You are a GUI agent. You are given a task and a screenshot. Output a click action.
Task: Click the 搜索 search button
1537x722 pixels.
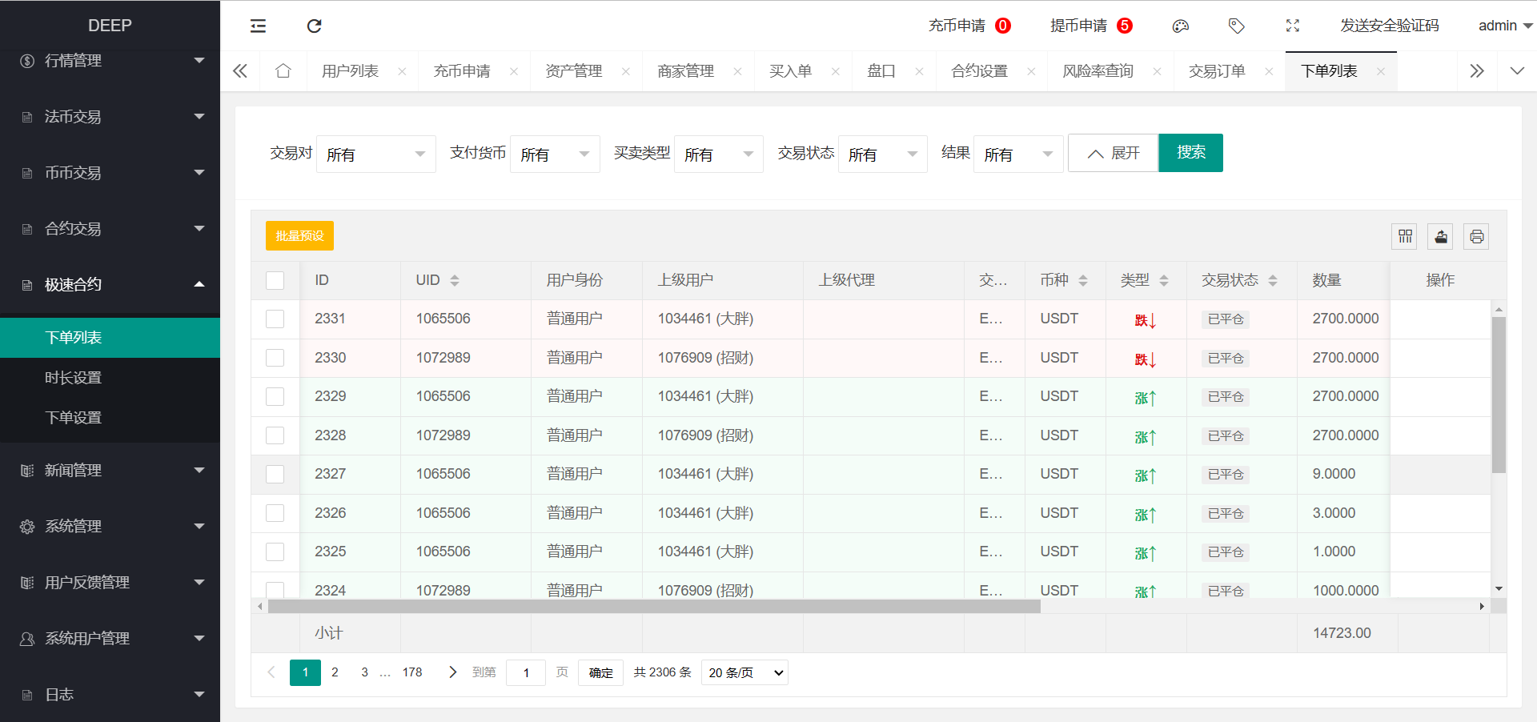point(1190,153)
